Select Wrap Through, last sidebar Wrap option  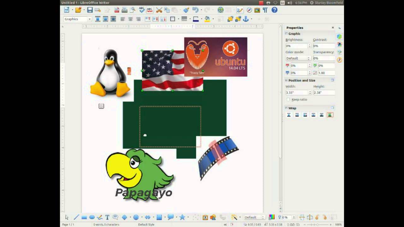click(330, 115)
